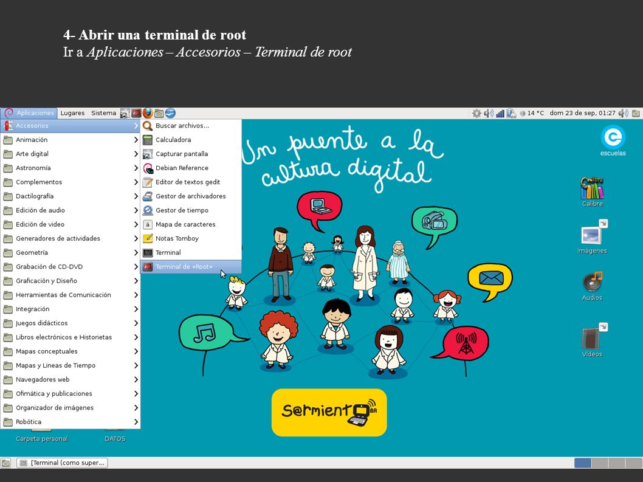This screenshot has height=482, width=643.
Task: Click show desktop button in bottom panel
Action: [x=5, y=463]
